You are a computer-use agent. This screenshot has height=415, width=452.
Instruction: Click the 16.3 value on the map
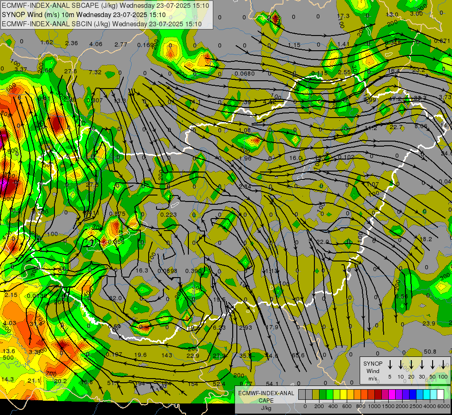pyautogui.click(x=142, y=270)
